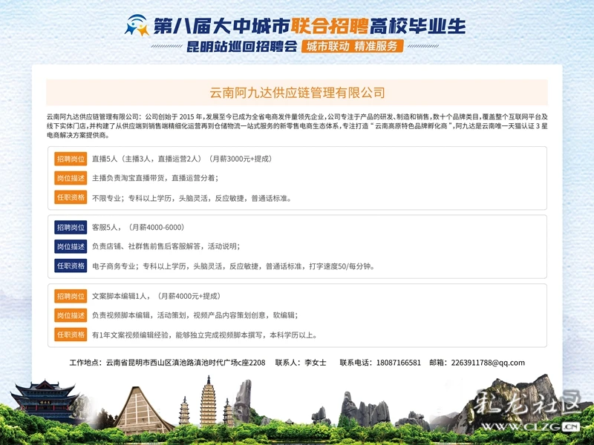This screenshot has height=445, width=594.
Task: Select the text '直播5人（主播3人，直播运营2人）'
Action: coord(148,159)
